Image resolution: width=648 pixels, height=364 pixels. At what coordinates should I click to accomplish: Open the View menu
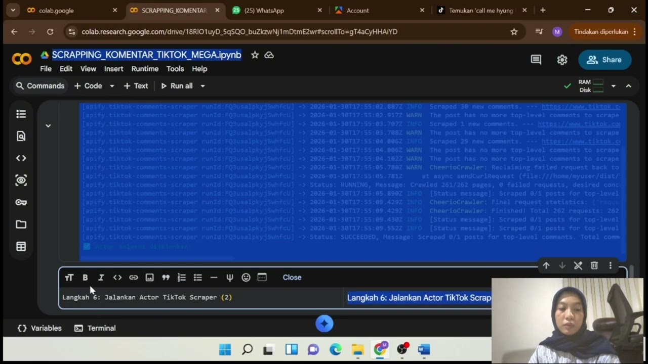(x=88, y=69)
